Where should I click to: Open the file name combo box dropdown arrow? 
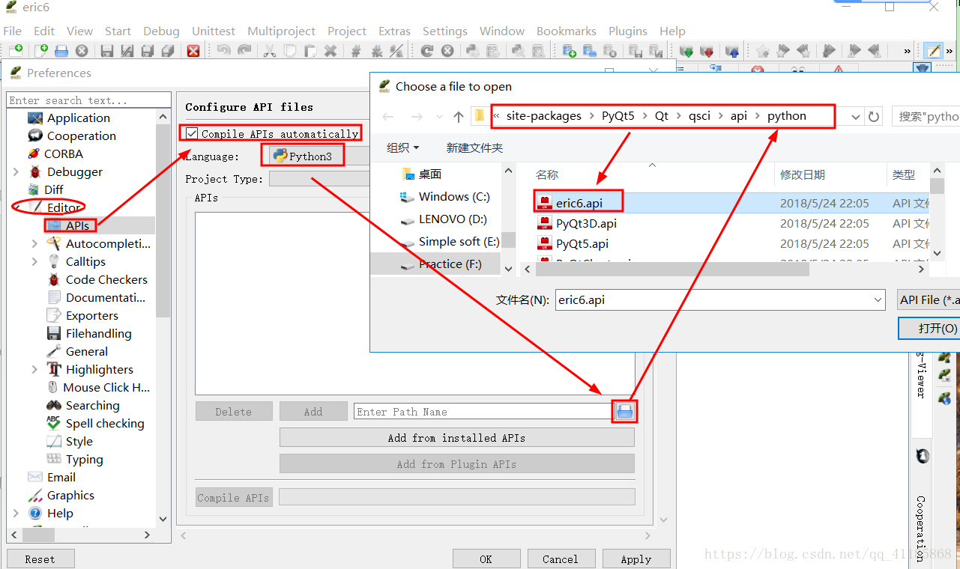coord(878,299)
